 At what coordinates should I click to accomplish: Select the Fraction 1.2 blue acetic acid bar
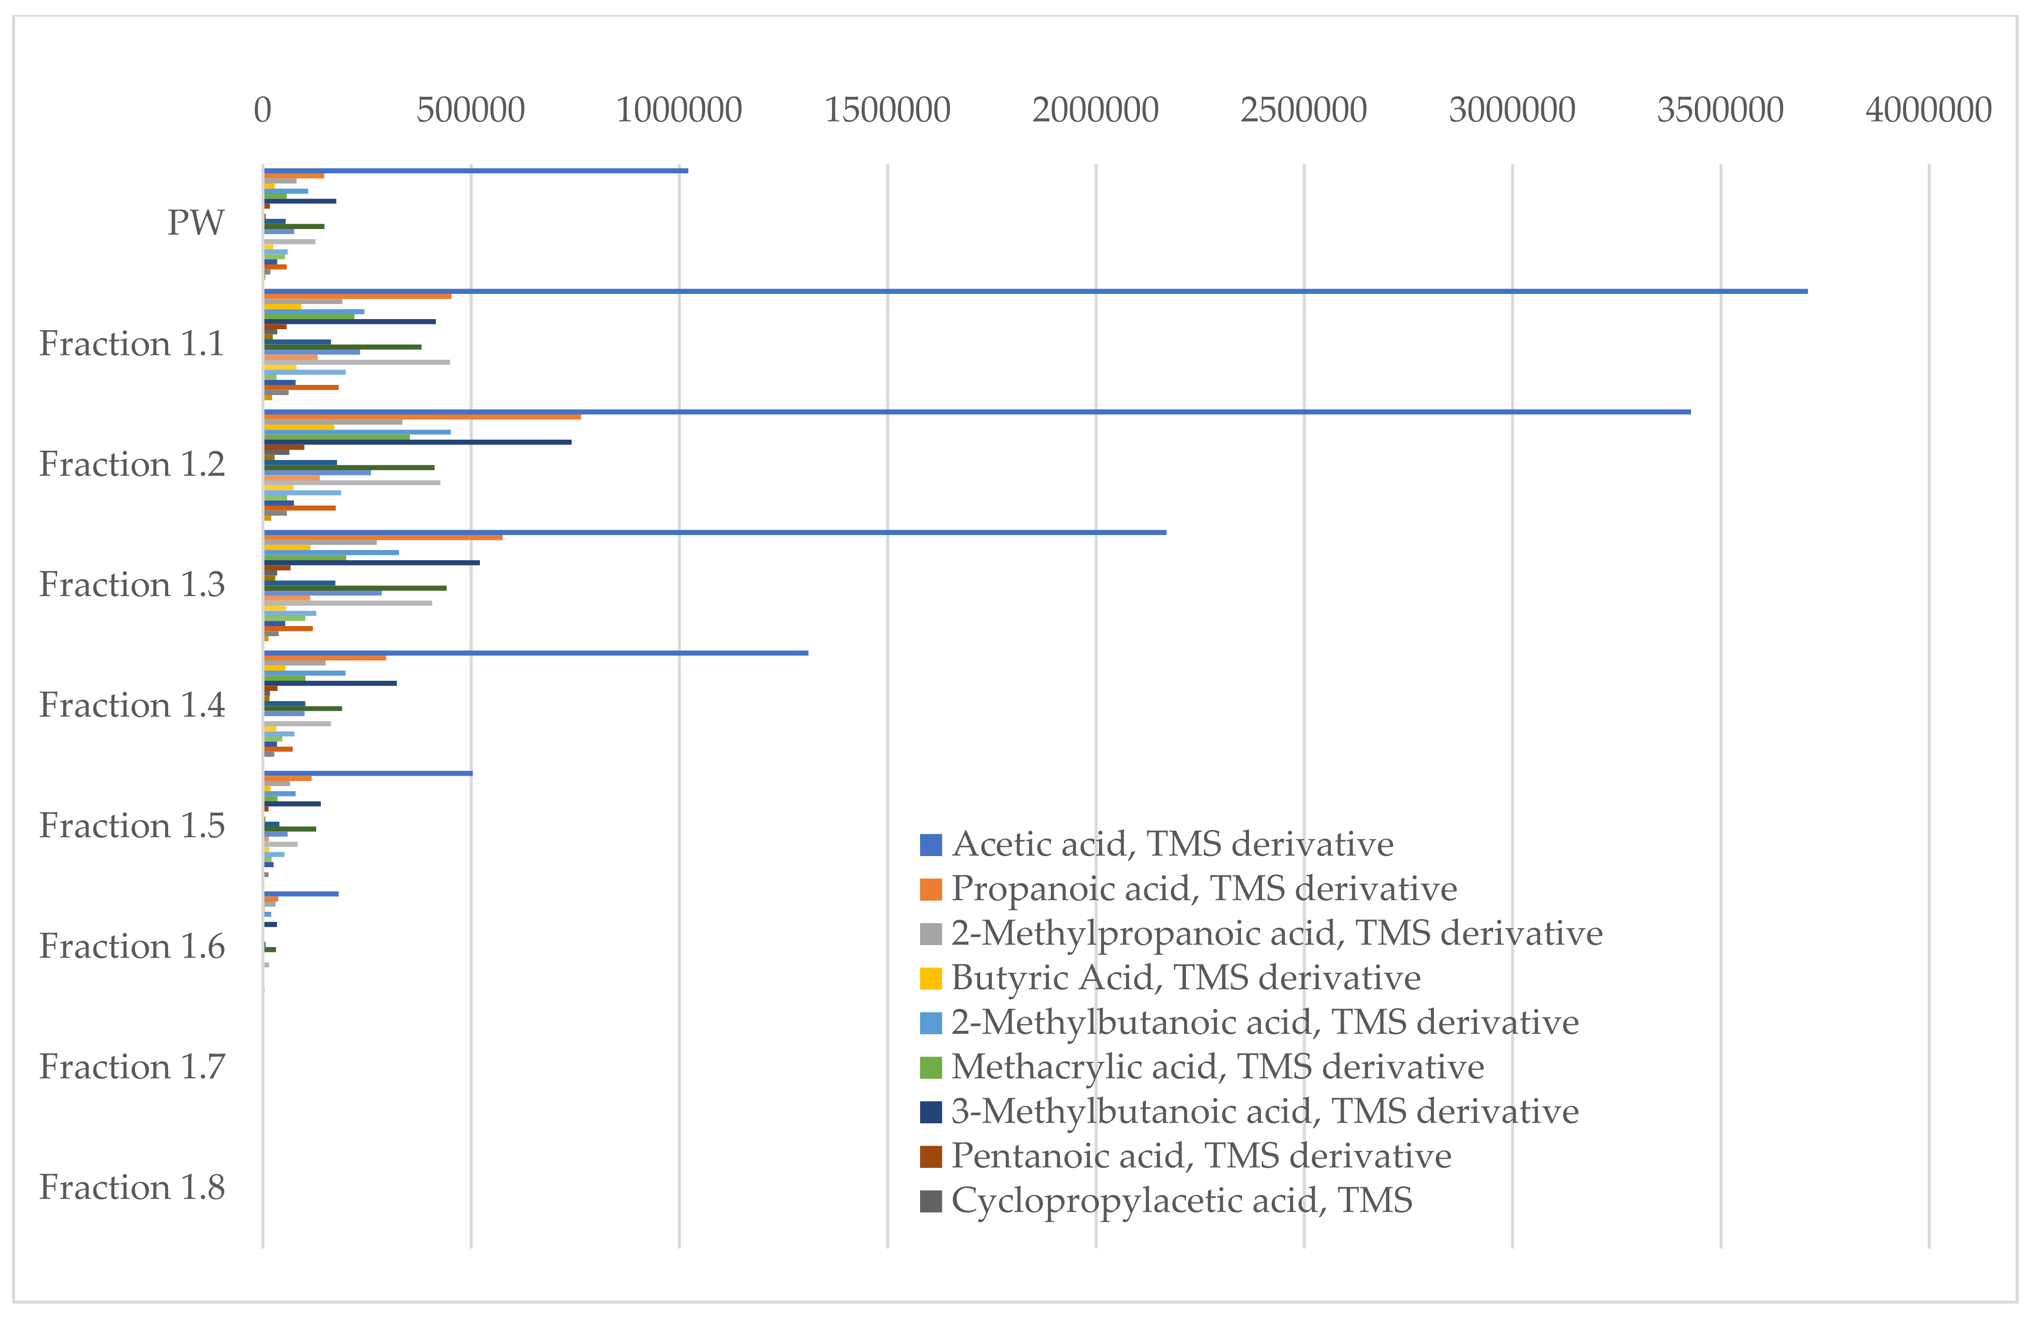coord(977,412)
